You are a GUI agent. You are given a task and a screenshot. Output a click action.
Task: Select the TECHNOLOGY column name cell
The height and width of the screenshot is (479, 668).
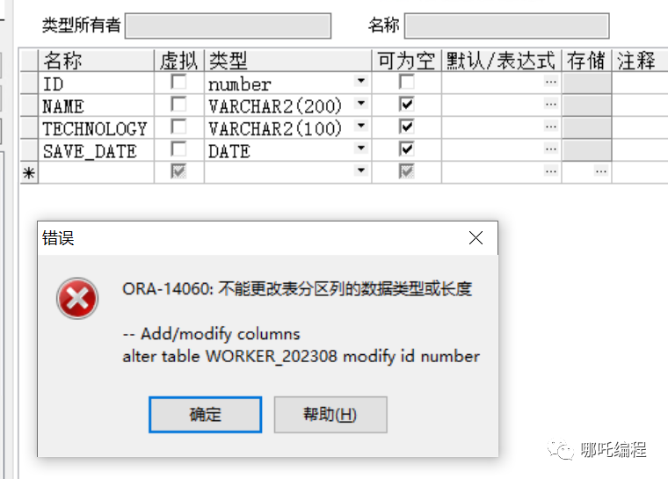[x=97, y=127]
